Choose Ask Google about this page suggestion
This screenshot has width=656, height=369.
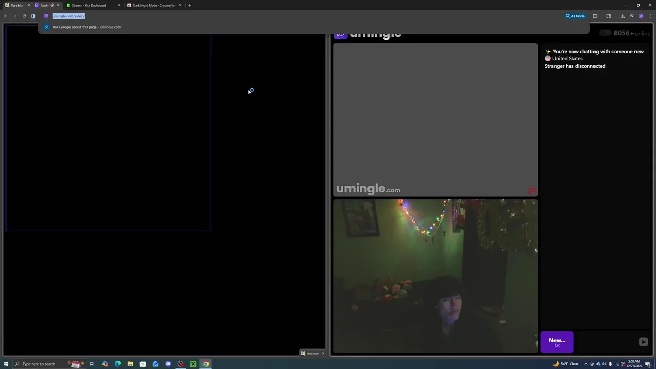pyautogui.click(x=314, y=27)
